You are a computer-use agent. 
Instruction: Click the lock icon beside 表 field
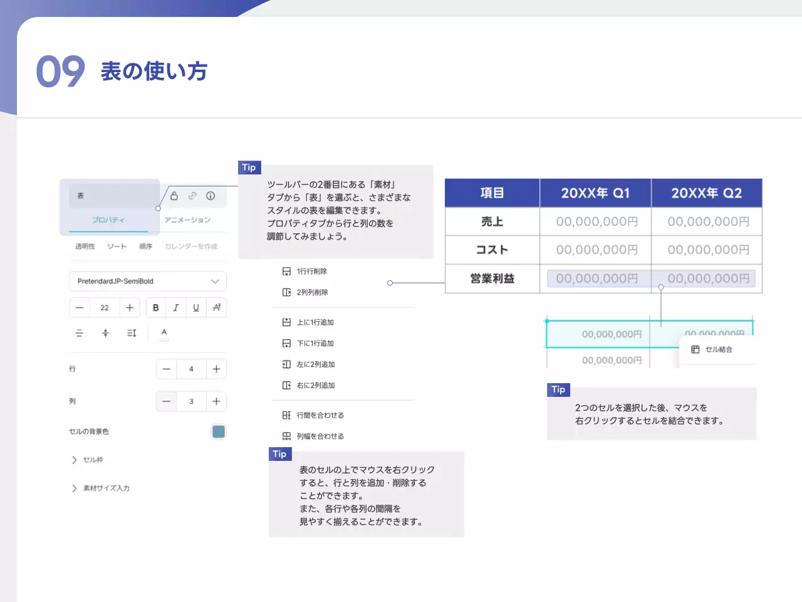174,196
